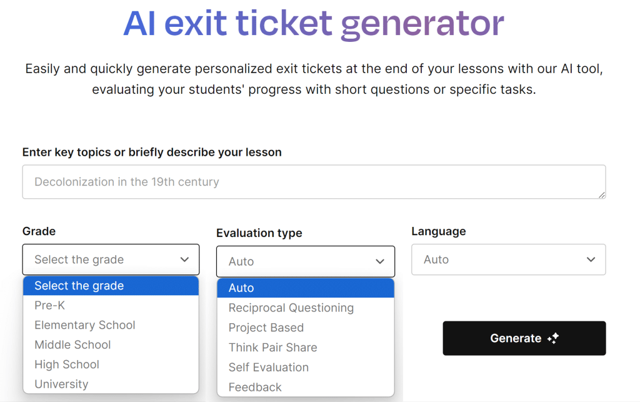This screenshot has width=640, height=402.
Task: Click the lesson topic input field
Action: point(314,181)
